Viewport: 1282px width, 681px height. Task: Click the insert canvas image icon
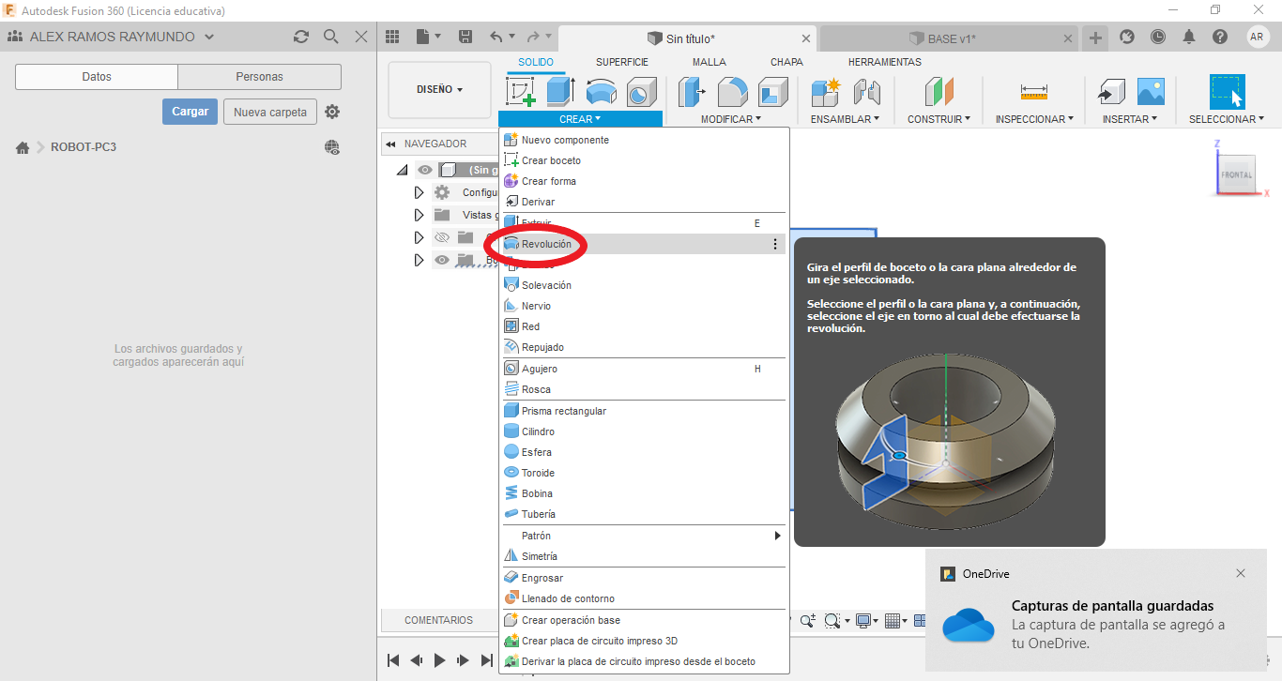1151,92
